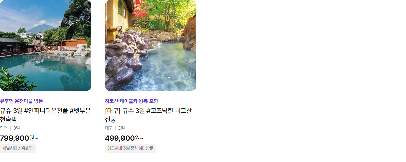Click the 799,900원~ price
The image size is (406, 162).
(x=19, y=138)
